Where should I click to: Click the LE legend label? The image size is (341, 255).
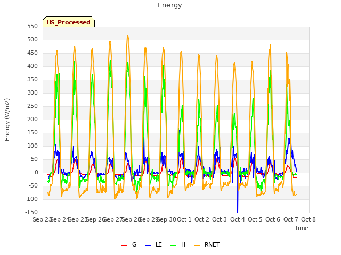[159, 244]
